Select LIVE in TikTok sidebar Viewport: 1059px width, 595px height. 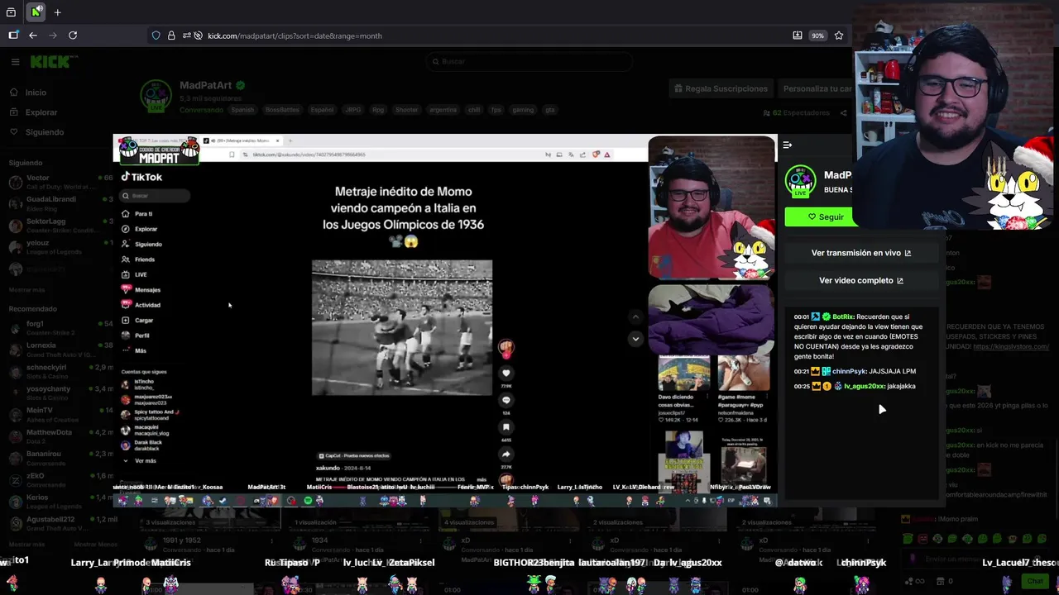(x=134, y=274)
